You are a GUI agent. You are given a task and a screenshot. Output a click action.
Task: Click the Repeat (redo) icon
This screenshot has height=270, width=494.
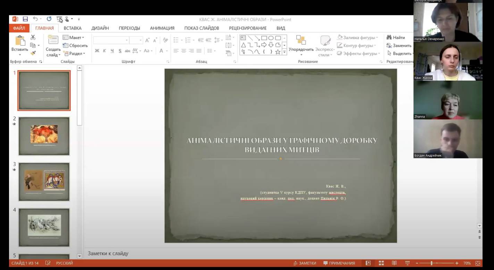pyautogui.click(x=49, y=19)
